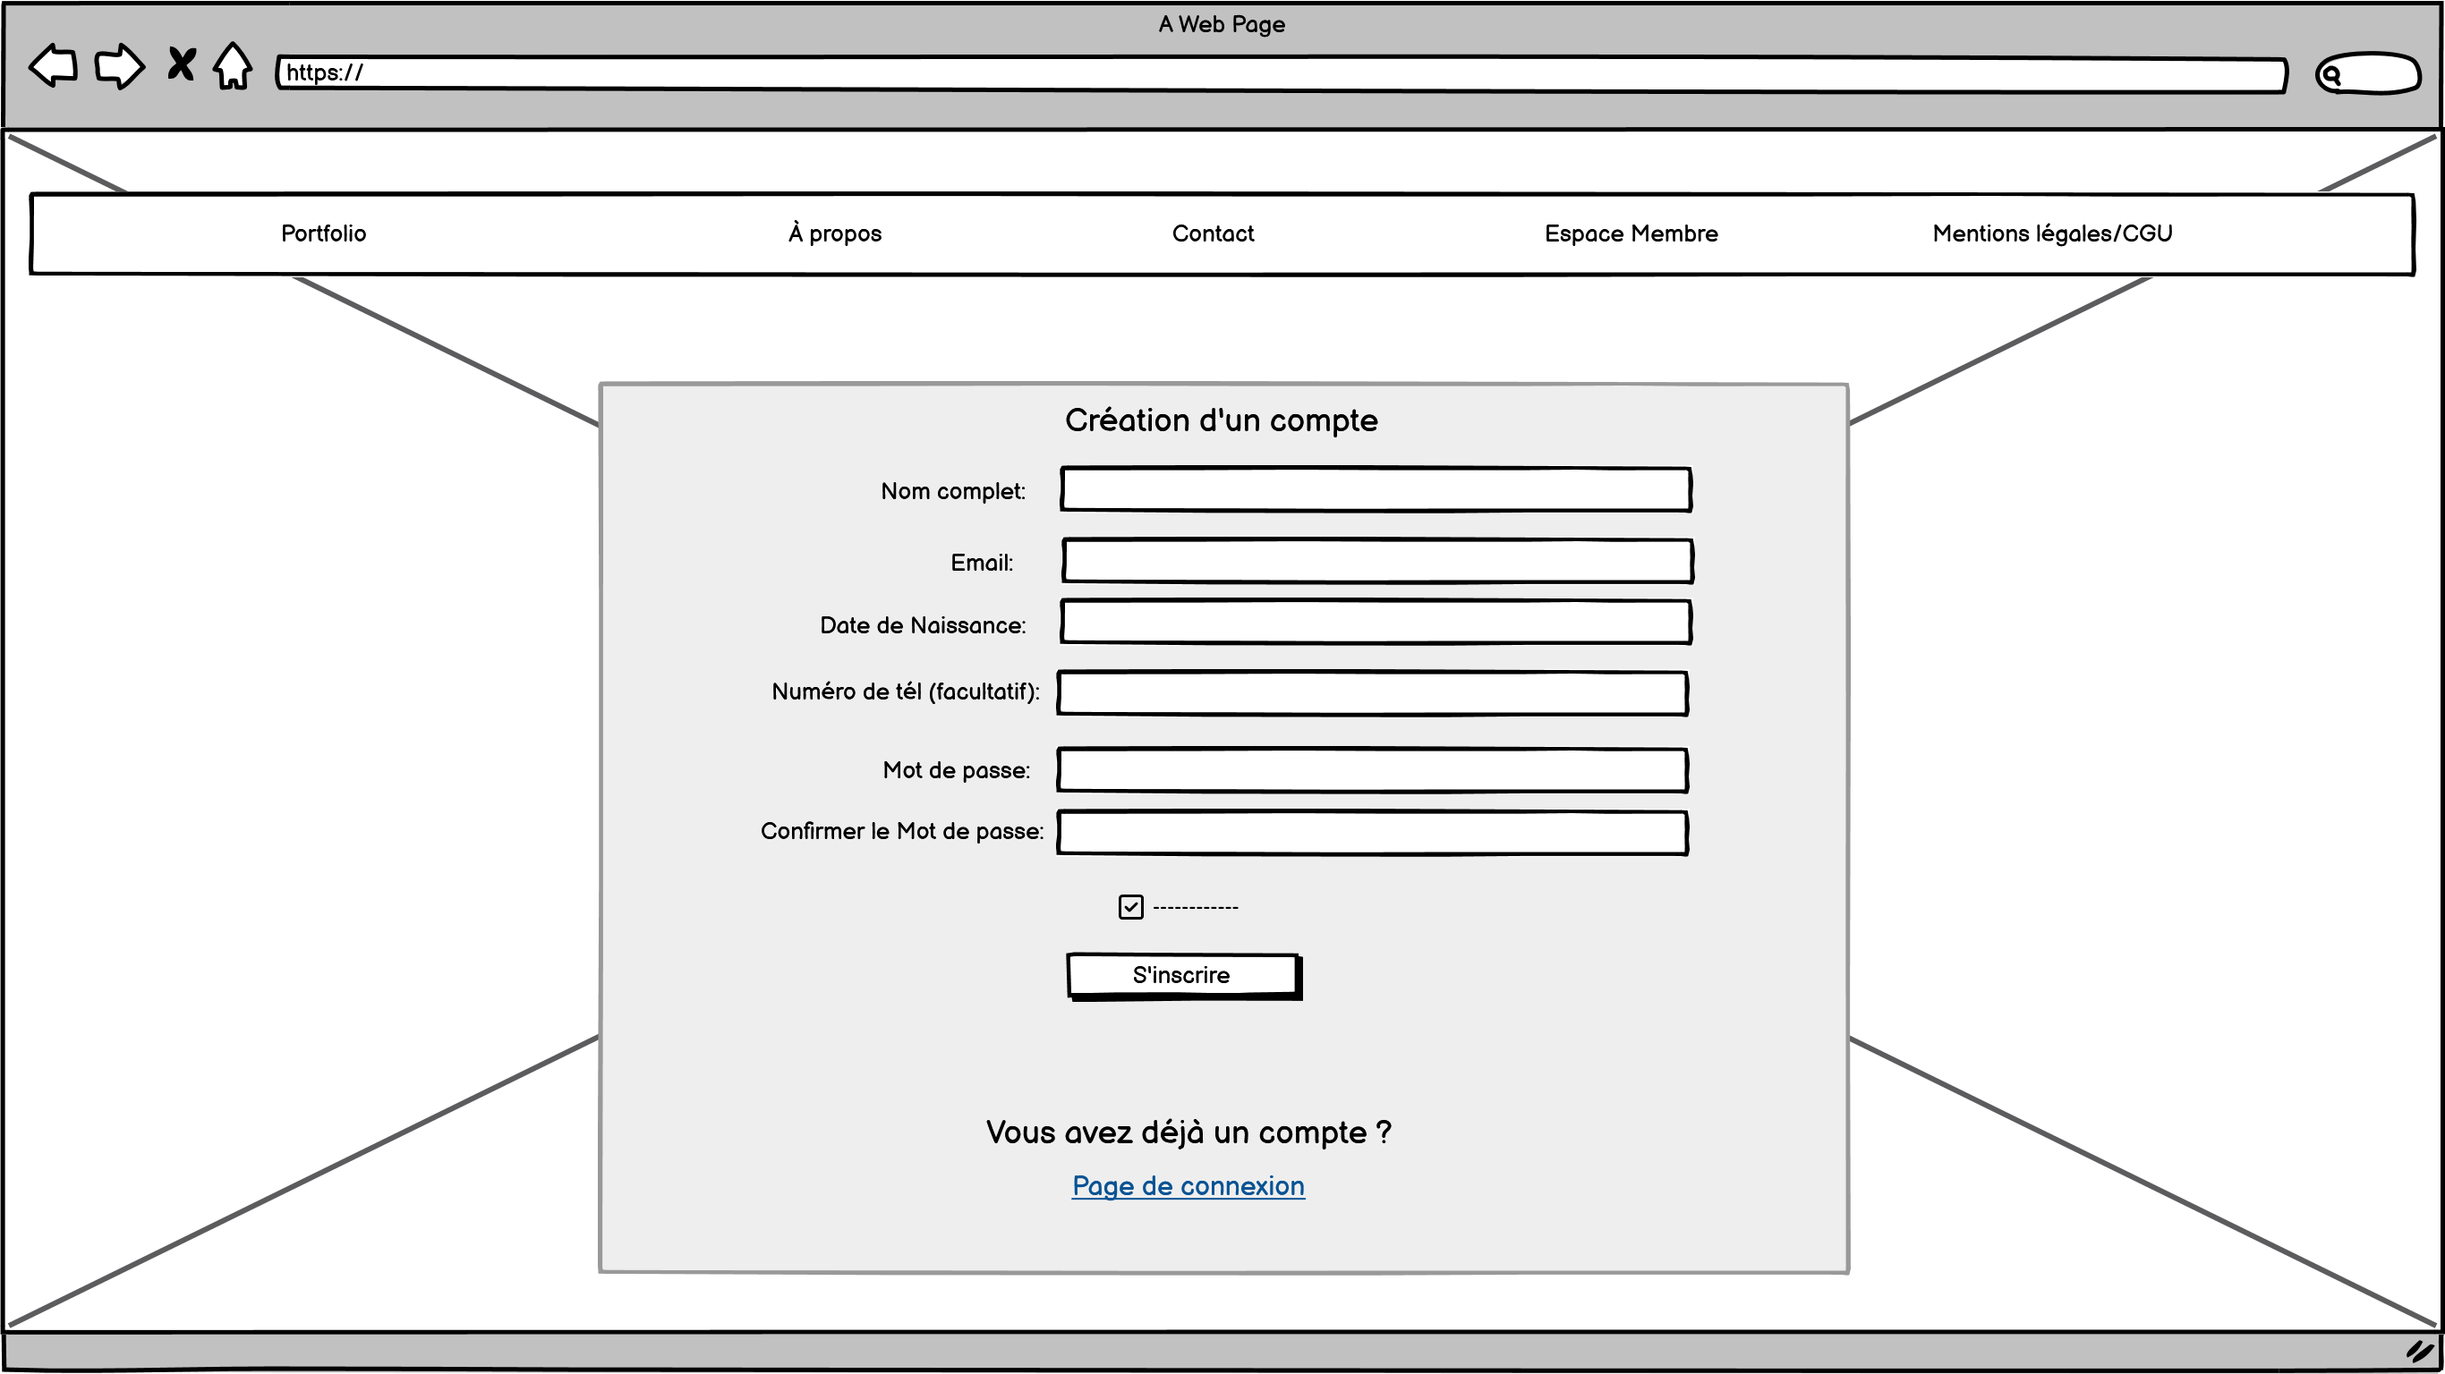Click the Nom complet input field
2445x1374 pixels.
1376,489
